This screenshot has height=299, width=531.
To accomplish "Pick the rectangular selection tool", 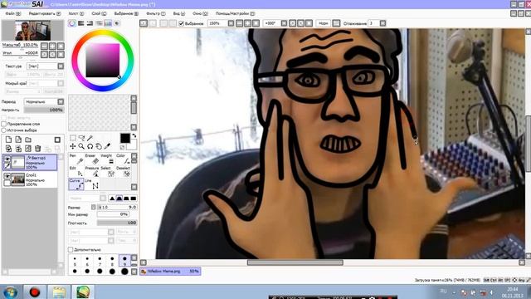I will 73,138.
